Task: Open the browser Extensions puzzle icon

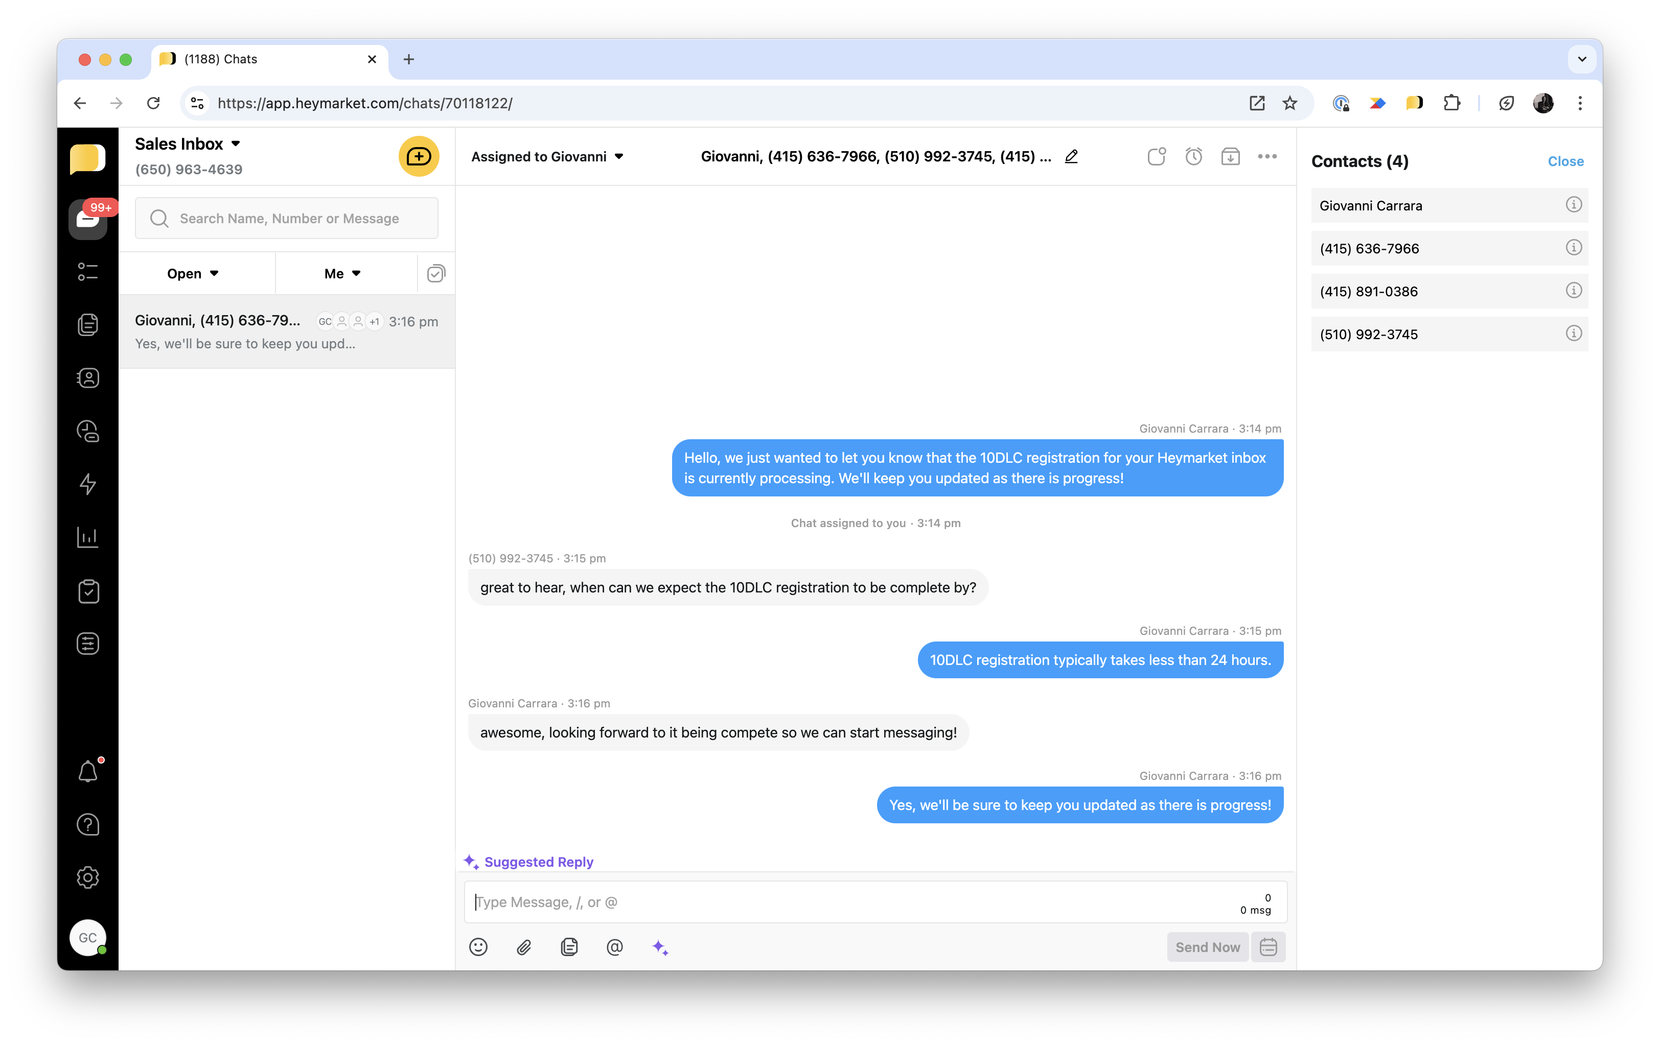Action: [x=1452, y=103]
